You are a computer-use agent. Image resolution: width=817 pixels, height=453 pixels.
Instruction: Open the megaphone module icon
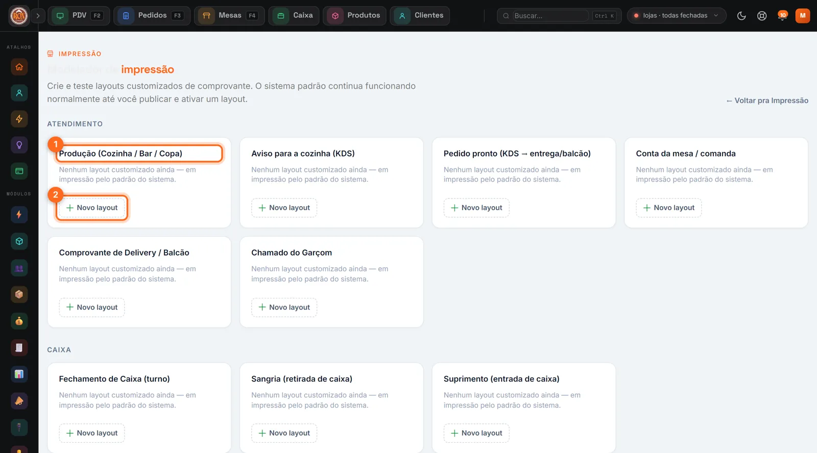[19, 400]
